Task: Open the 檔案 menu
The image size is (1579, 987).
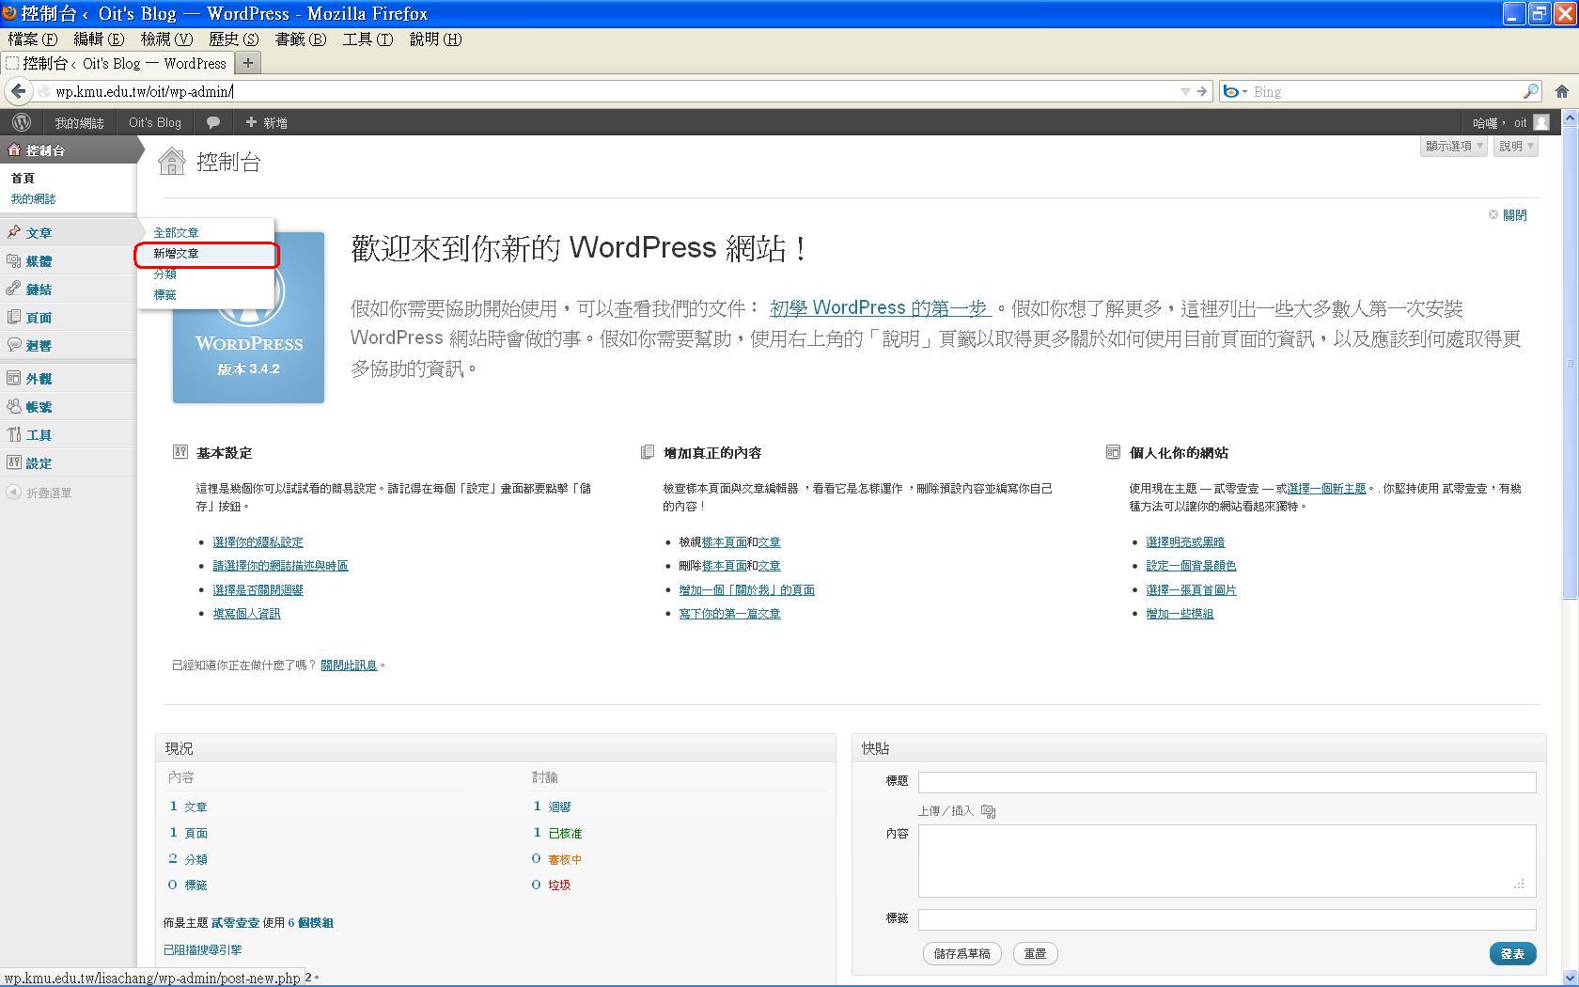Action: (x=33, y=39)
